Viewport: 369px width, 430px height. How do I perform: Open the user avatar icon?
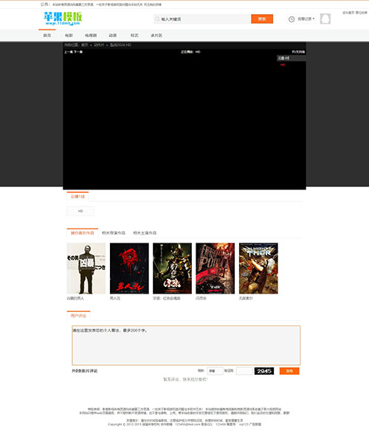325,19
